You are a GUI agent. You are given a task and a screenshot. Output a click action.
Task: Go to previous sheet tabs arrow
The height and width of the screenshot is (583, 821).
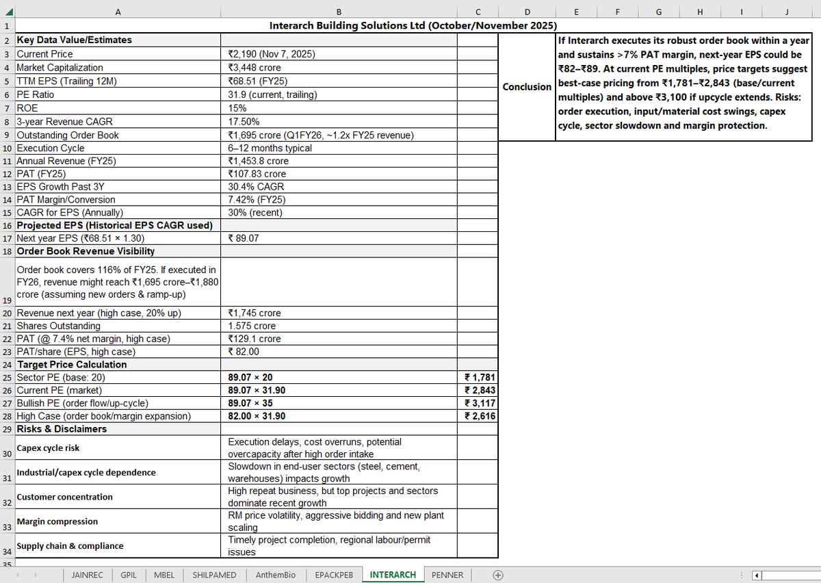[x=19, y=575]
